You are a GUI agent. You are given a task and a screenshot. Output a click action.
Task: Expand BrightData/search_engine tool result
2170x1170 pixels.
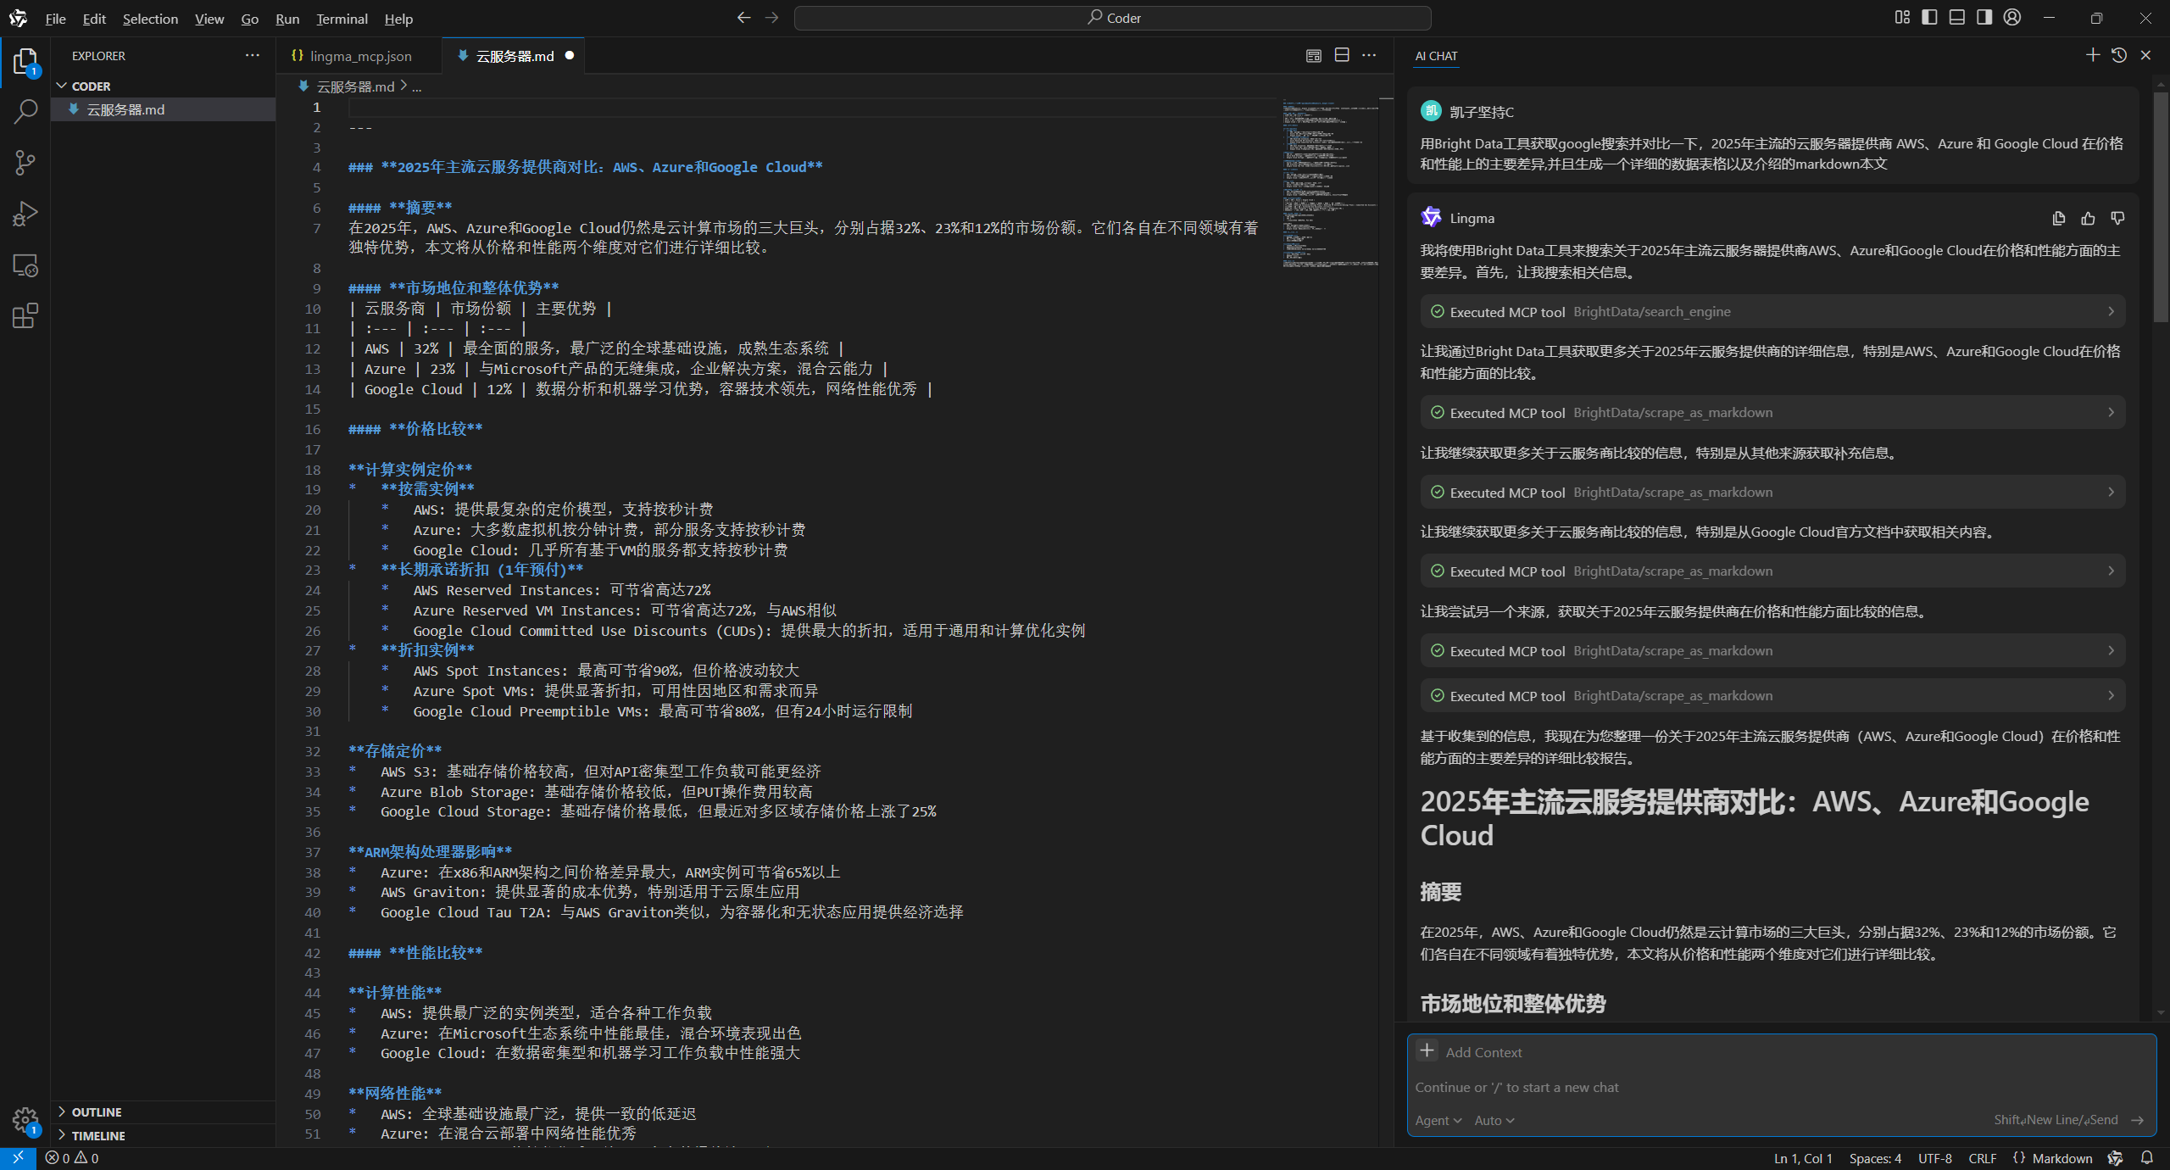tap(1772, 312)
